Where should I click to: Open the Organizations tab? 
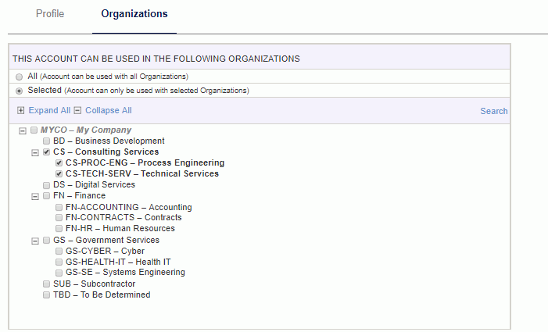[x=134, y=14]
